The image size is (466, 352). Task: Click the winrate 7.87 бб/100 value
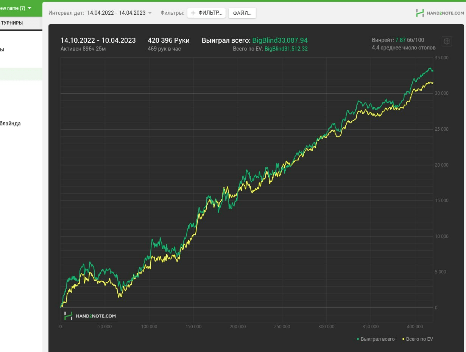[410, 40]
